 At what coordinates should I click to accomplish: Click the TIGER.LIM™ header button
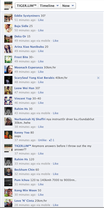27,6
